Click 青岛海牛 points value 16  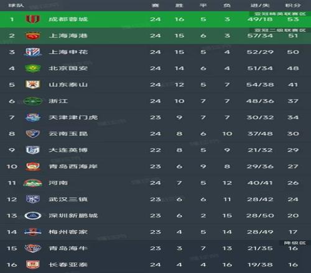tap(293, 248)
